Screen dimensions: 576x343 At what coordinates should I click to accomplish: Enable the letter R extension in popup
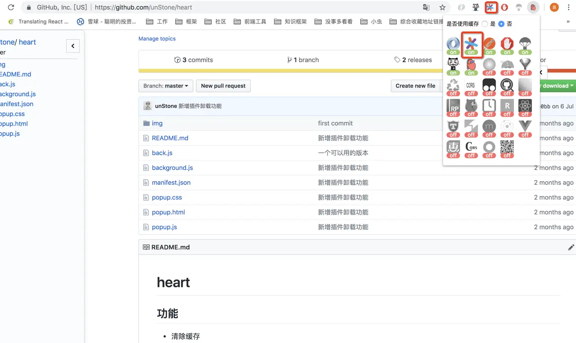pyautogui.click(x=507, y=107)
